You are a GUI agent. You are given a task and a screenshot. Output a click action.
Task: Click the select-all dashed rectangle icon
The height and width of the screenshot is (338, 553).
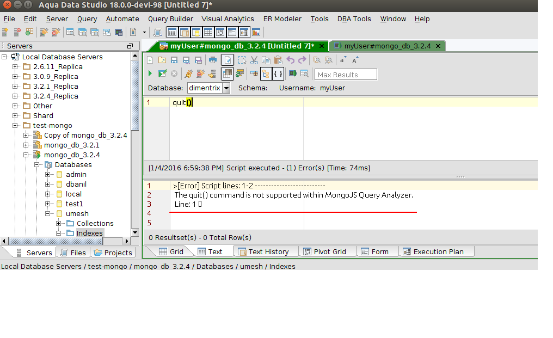242,60
